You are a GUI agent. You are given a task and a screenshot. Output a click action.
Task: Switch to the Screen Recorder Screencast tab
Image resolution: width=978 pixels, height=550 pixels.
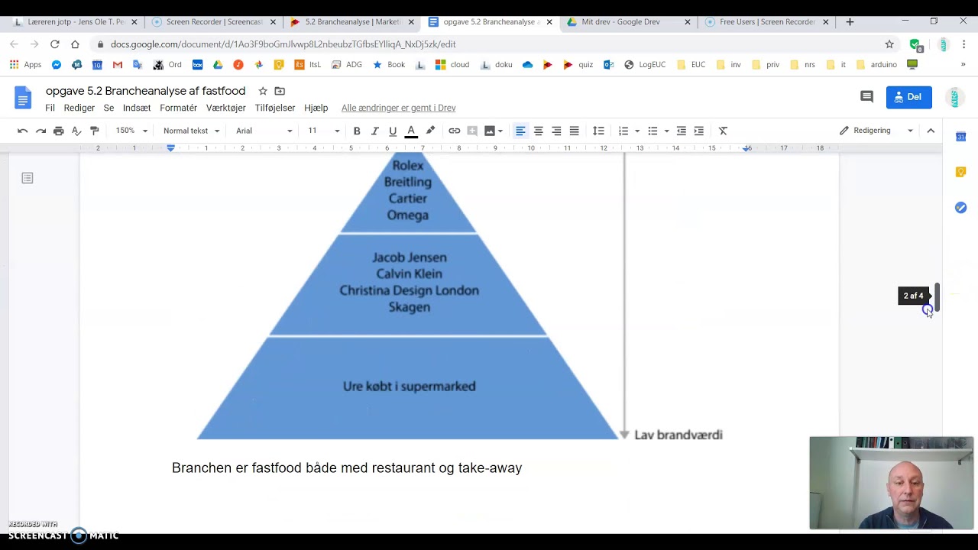pyautogui.click(x=214, y=21)
